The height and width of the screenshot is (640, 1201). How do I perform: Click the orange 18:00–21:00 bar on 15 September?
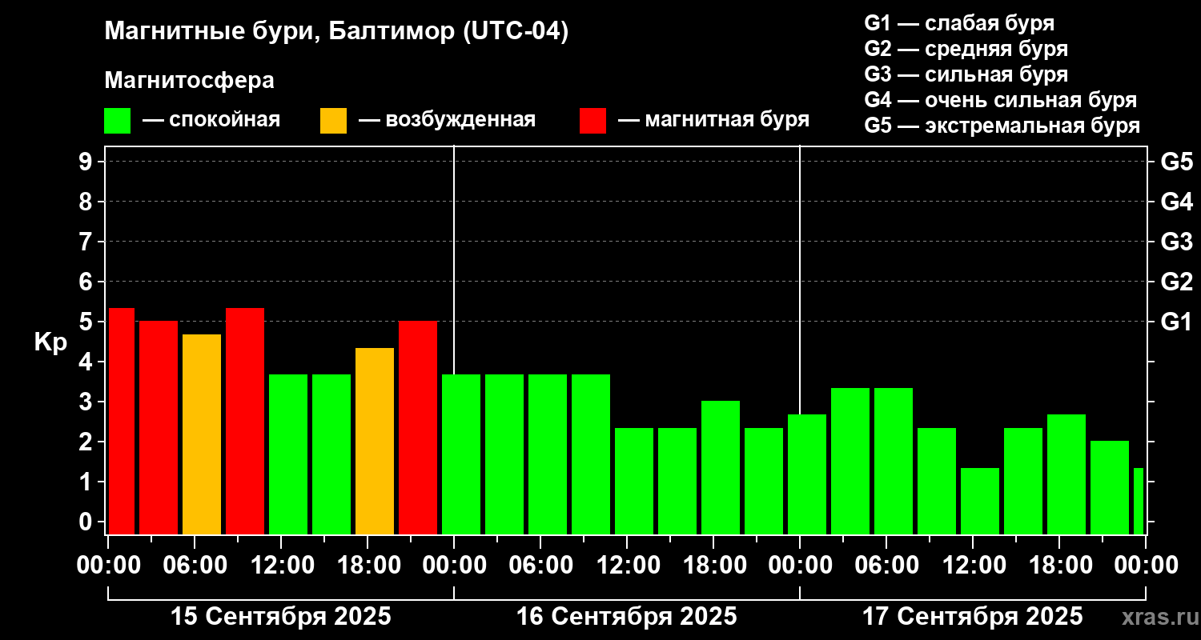coord(375,441)
